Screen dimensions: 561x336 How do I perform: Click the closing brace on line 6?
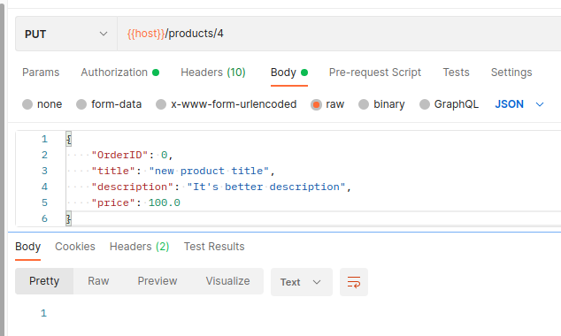point(69,218)
